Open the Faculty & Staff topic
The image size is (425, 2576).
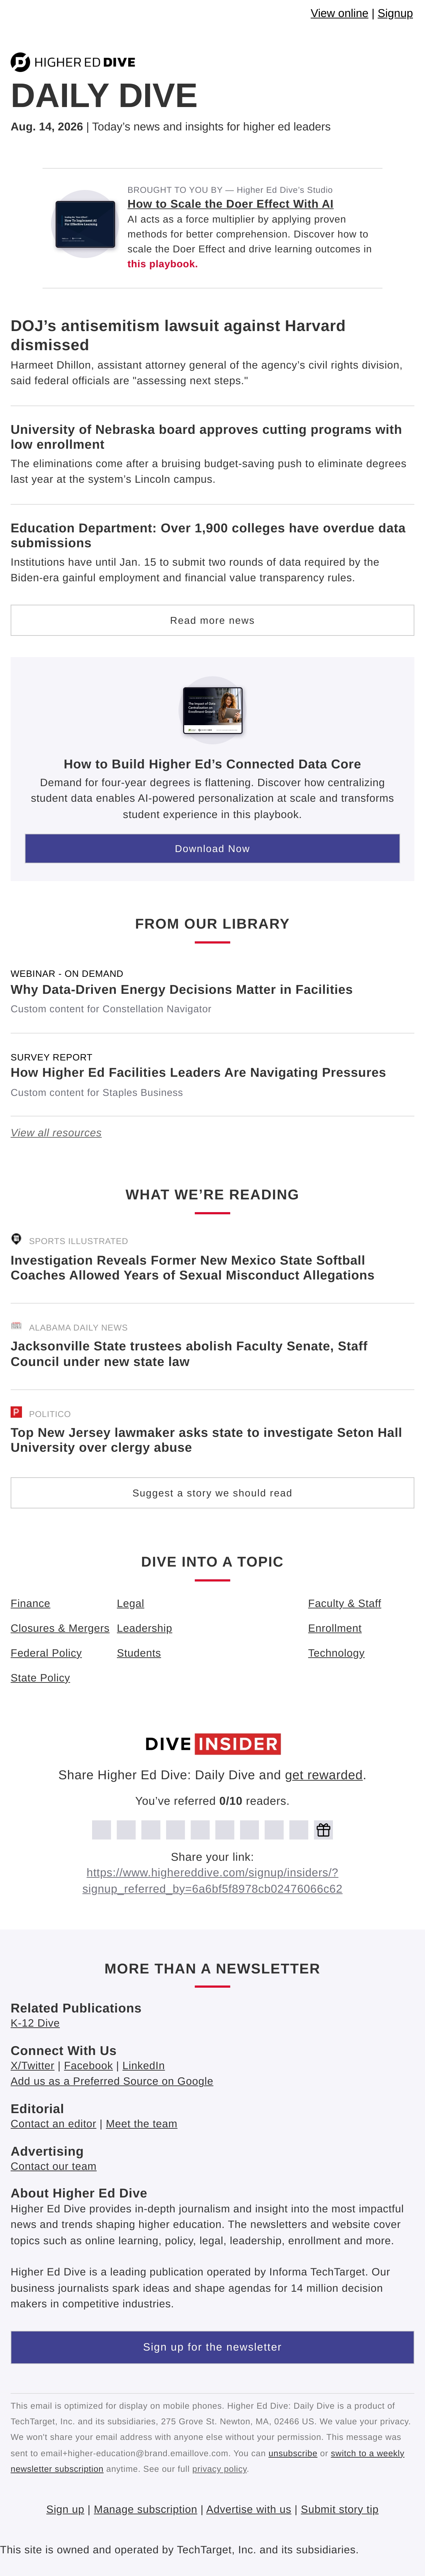(344, 1603)
